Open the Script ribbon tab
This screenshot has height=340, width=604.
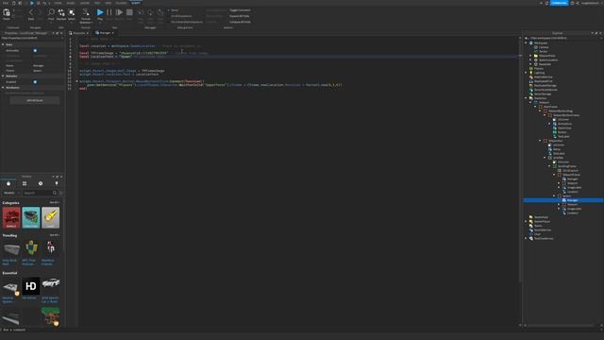coord(136,3)
